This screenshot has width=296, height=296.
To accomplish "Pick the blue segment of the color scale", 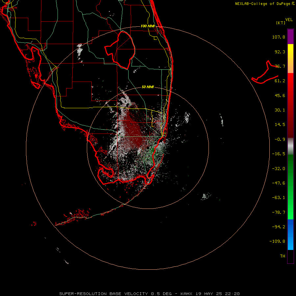I will click(x=290, y=234).
